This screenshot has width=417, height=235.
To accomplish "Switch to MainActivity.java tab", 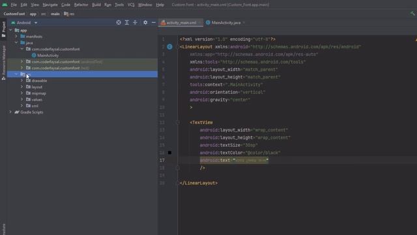I will (x=226, y=23).
